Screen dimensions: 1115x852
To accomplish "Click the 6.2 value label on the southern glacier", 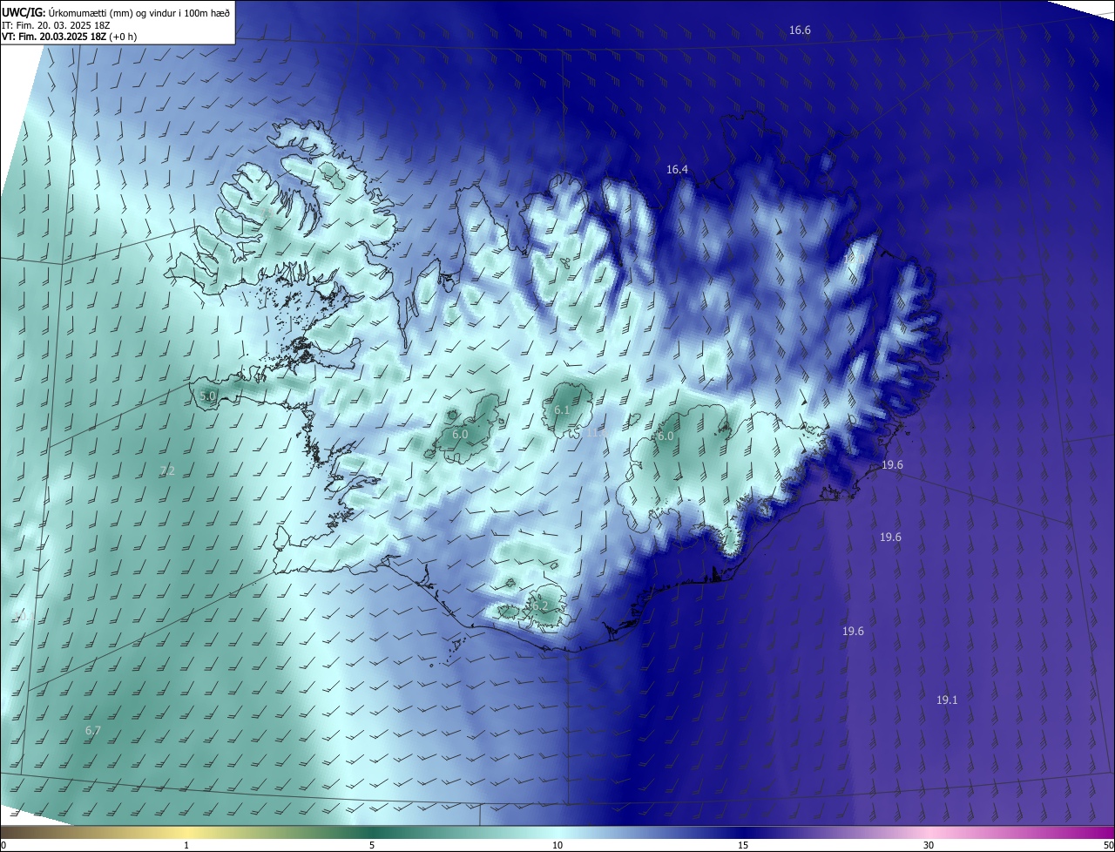I will coord(540,605).
